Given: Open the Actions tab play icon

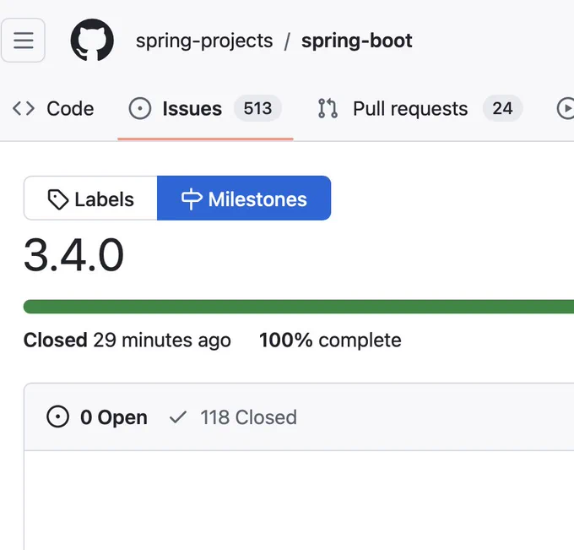Looking at the screenshot, I should pyautogui.click(x=566, y=109).
